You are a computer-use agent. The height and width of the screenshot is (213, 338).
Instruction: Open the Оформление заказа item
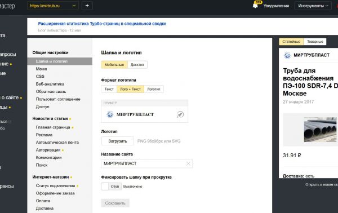[55, 193]
